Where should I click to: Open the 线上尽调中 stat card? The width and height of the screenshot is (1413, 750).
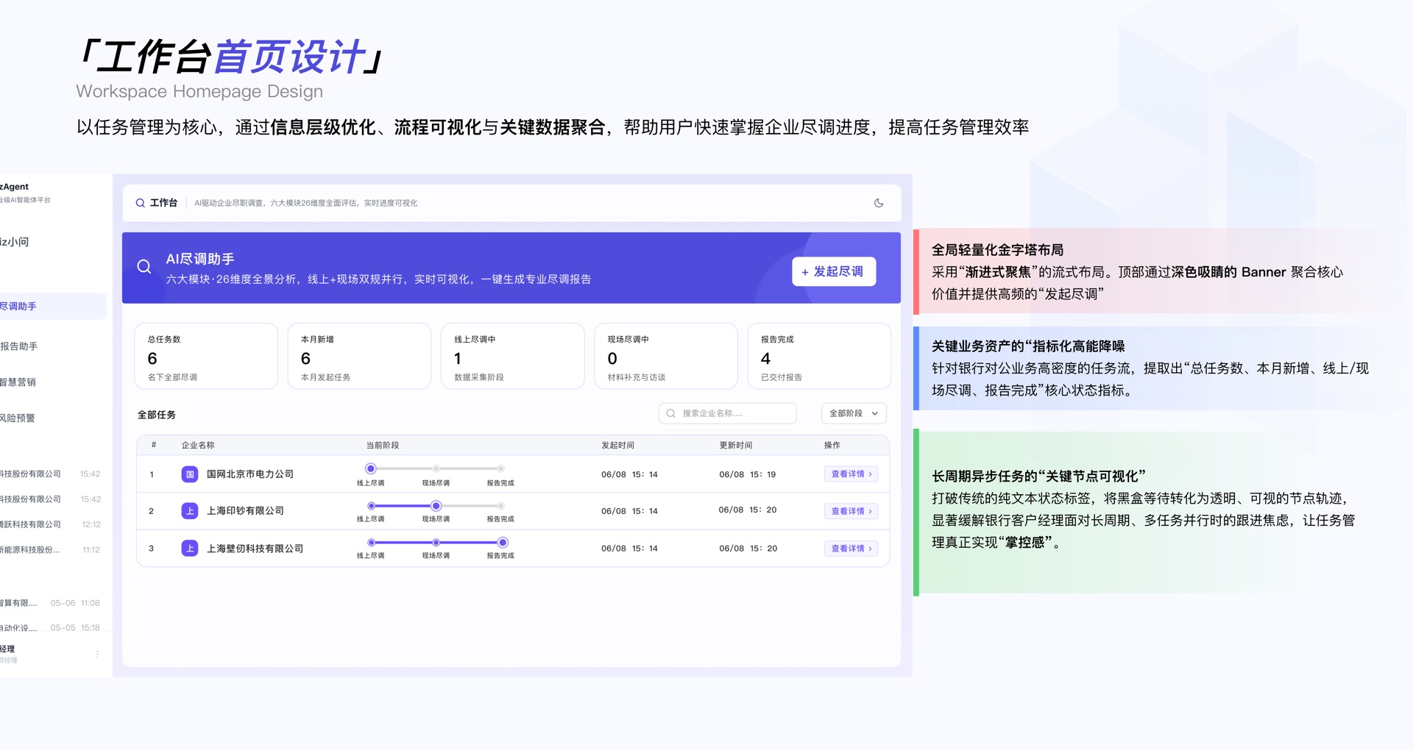click(512, 356)
